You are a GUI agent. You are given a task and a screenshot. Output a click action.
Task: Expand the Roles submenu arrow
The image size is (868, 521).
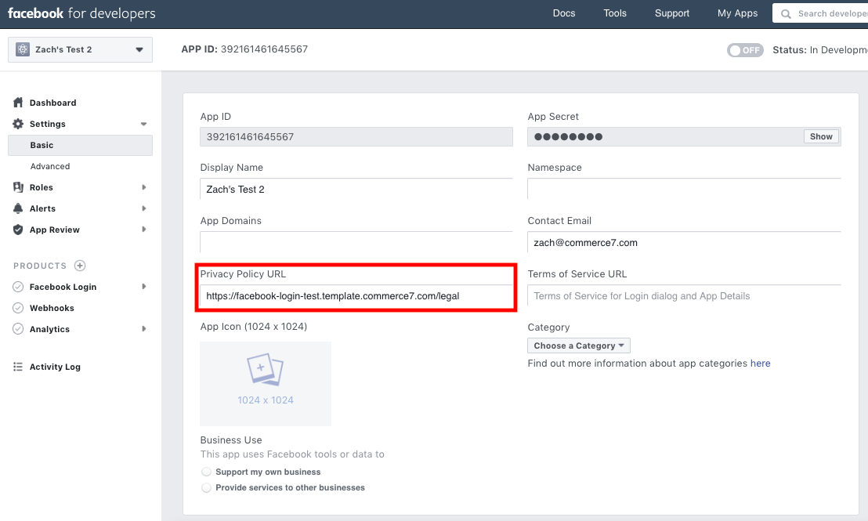(144, 187)
